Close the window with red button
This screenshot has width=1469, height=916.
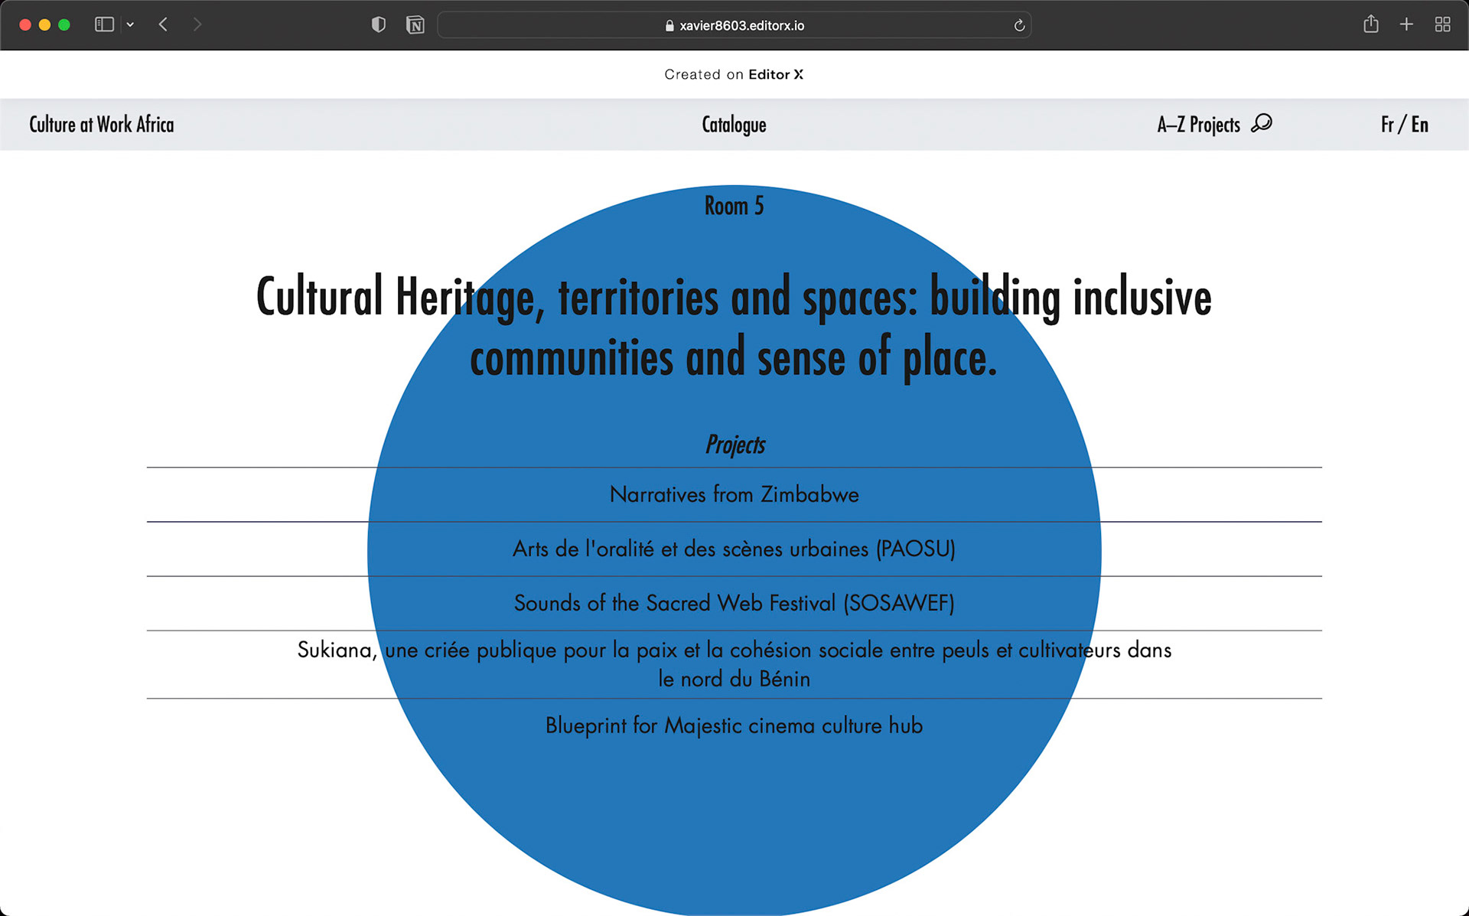(x=25, y=24)
